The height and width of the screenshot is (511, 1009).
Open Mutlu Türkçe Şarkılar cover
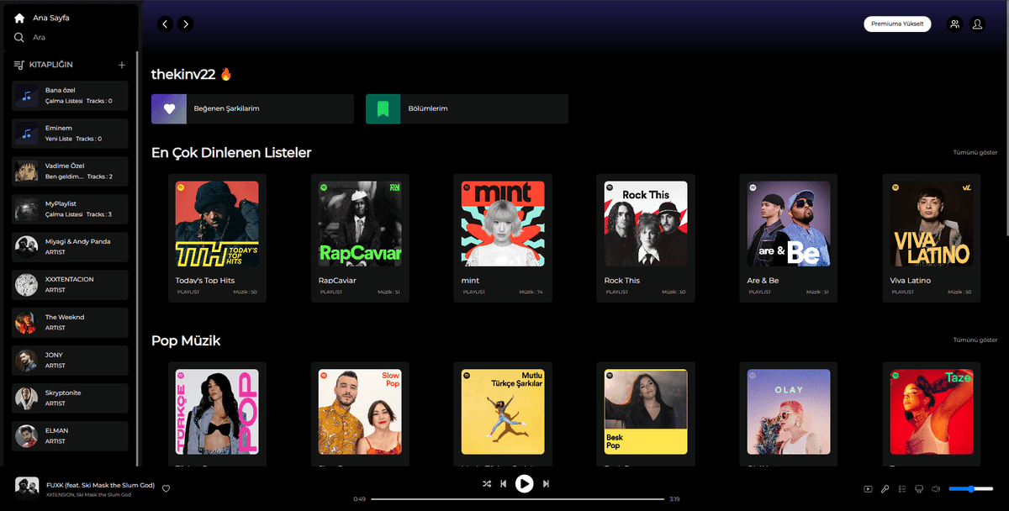click(x=503, y=412)
